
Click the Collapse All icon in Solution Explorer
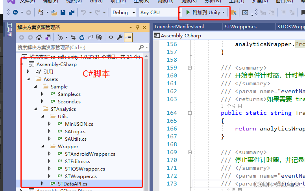point(91,38)
